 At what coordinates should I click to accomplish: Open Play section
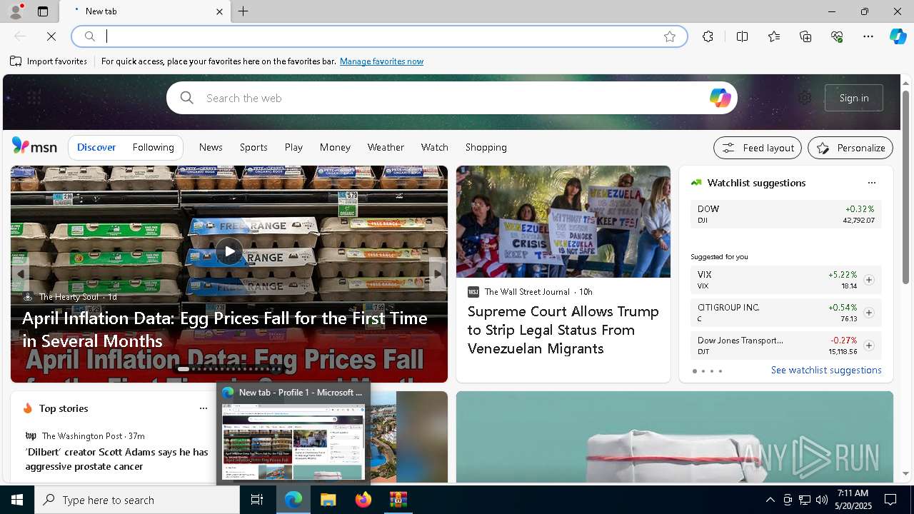(293, 147)
